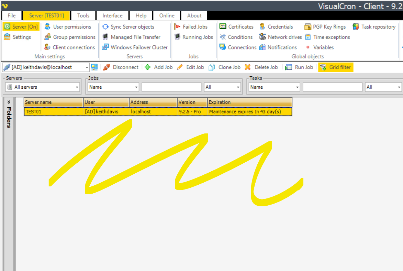This screenshot has height=271, width=403.
Task: Click the Task repository icon
Action: [356, 26]
